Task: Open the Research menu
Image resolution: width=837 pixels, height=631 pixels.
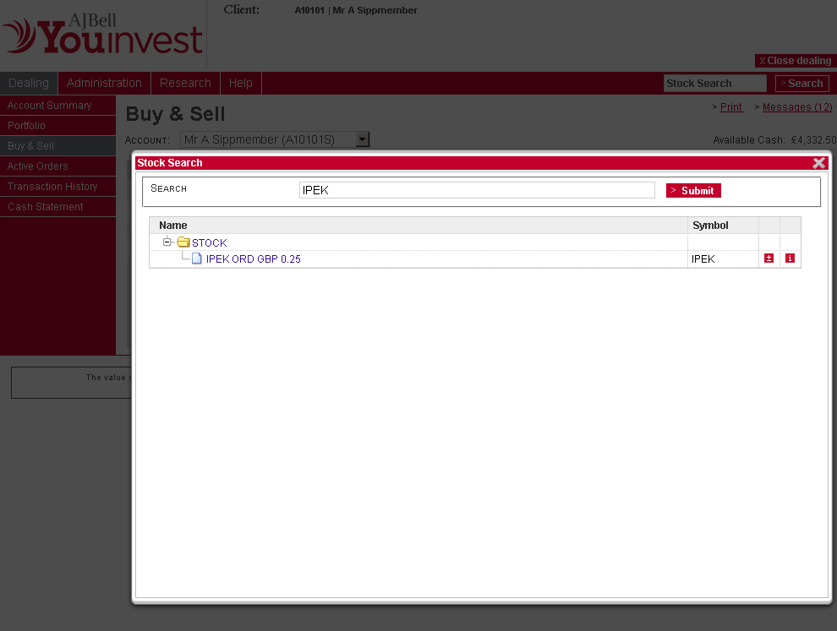Action: tap(185, 83)
